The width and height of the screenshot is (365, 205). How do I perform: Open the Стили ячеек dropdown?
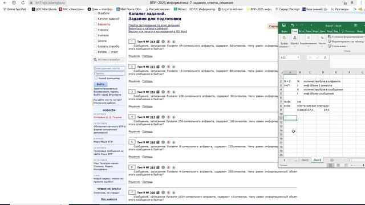pos(338,46)
